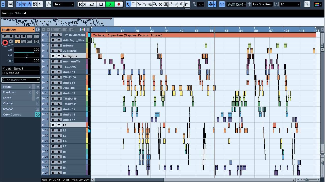Select the Mute X tool

coord(160,4)
